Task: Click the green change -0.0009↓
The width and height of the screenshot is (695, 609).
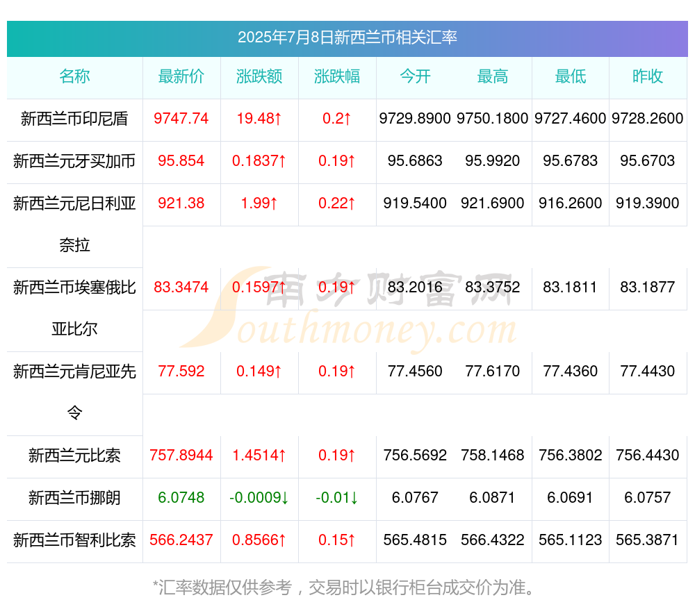Action: pyautogui.click(x=259, y=497)
